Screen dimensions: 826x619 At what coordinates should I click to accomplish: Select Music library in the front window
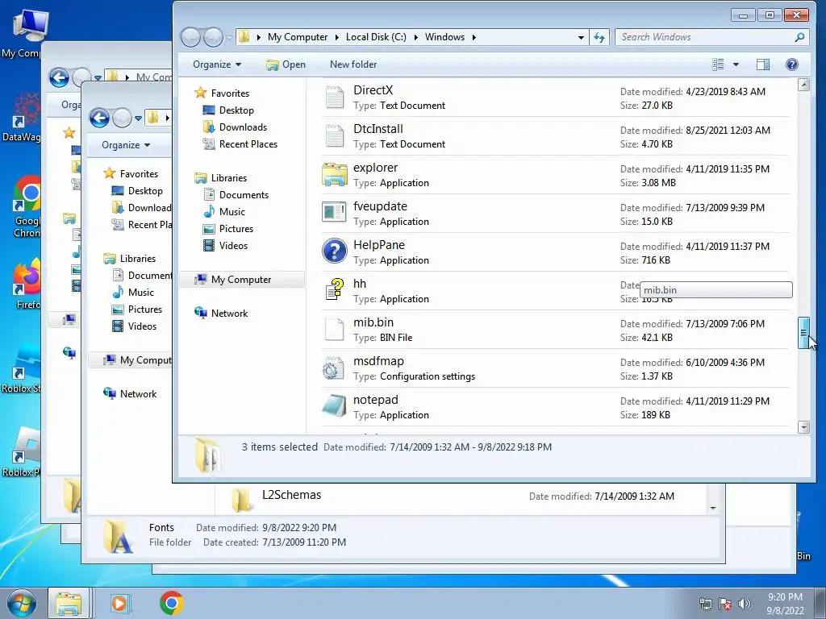232,212
